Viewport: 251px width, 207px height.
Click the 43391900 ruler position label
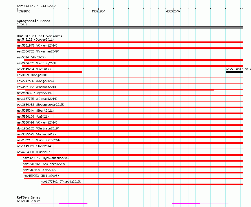(x=98, y=11)
